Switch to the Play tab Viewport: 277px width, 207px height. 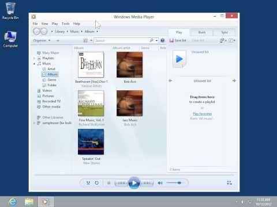(179, 32)
